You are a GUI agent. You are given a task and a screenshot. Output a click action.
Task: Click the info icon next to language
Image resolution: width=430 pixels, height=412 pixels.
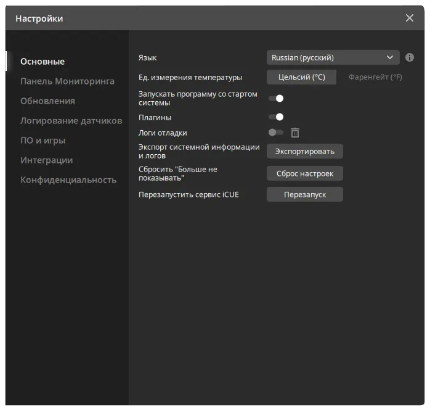coord(410,57)
